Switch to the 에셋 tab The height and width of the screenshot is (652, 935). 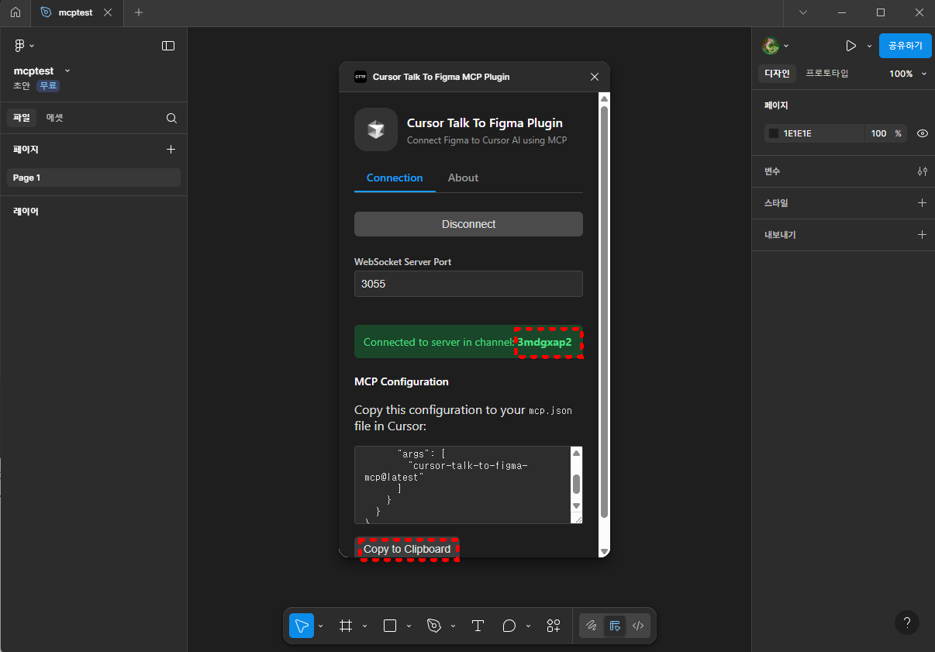click(x=54, y=118)
